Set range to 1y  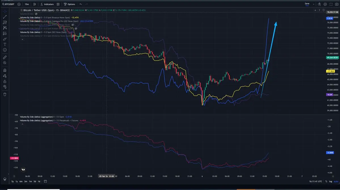17,181
